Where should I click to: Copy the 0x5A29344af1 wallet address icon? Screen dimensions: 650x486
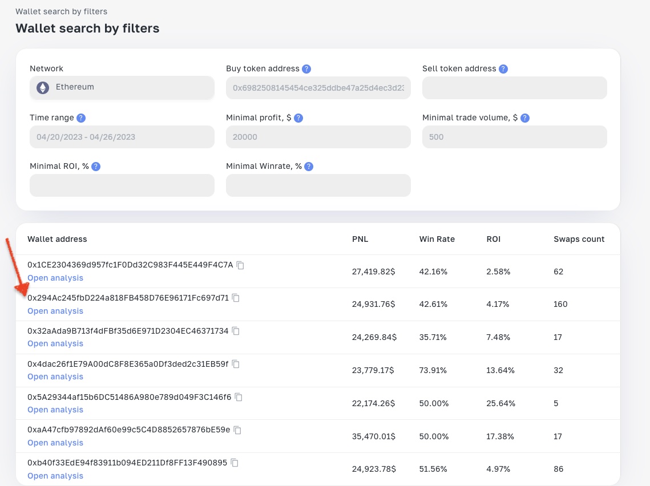pyautogui.click(x=239, y=397)
